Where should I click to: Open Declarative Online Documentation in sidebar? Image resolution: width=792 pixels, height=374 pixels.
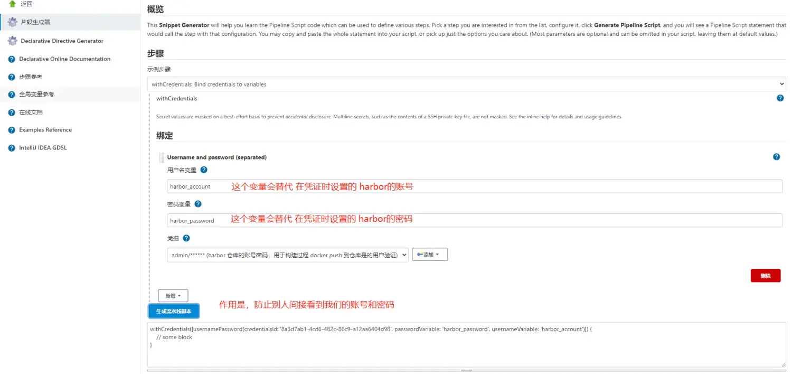tap(64, 59)
